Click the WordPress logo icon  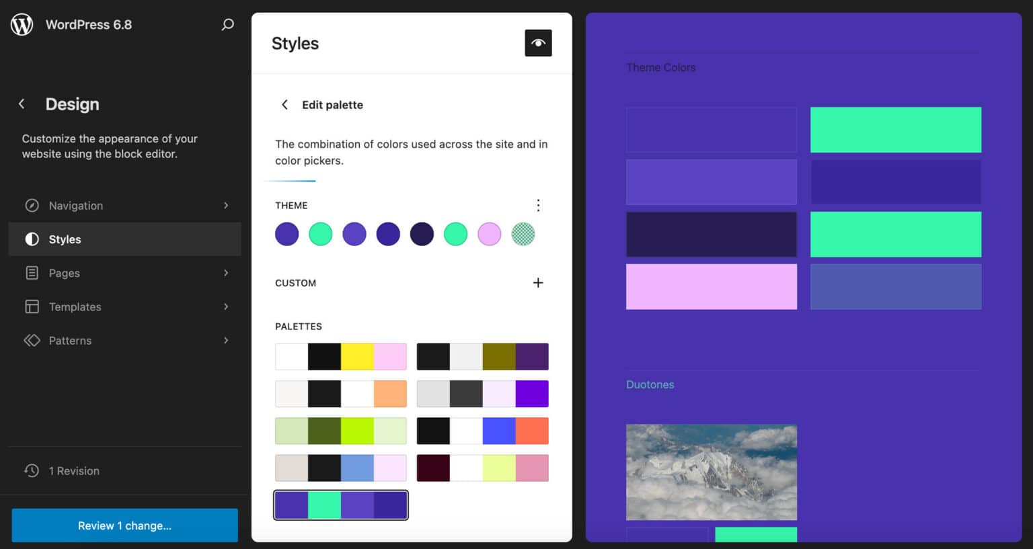(22, 25)
